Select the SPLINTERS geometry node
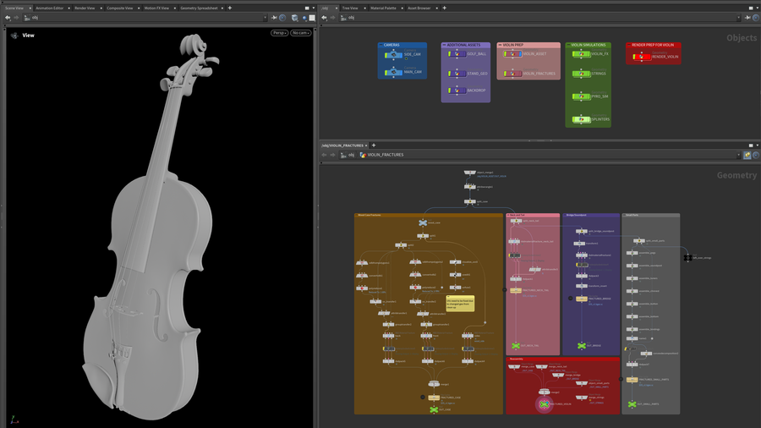 pyautogui.click(x=580, y=119)
